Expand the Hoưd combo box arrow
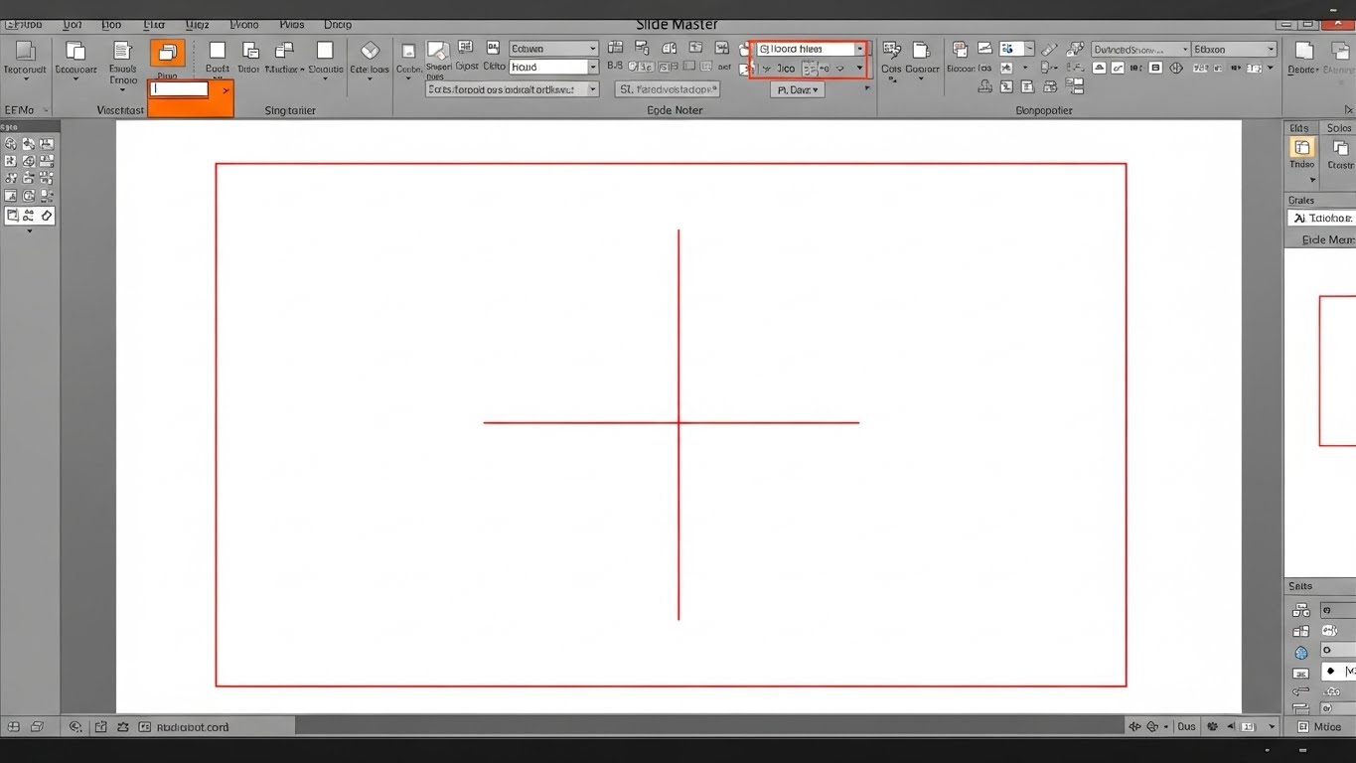This screenshot has height=763, width=1356. click(x=593, y=68)
